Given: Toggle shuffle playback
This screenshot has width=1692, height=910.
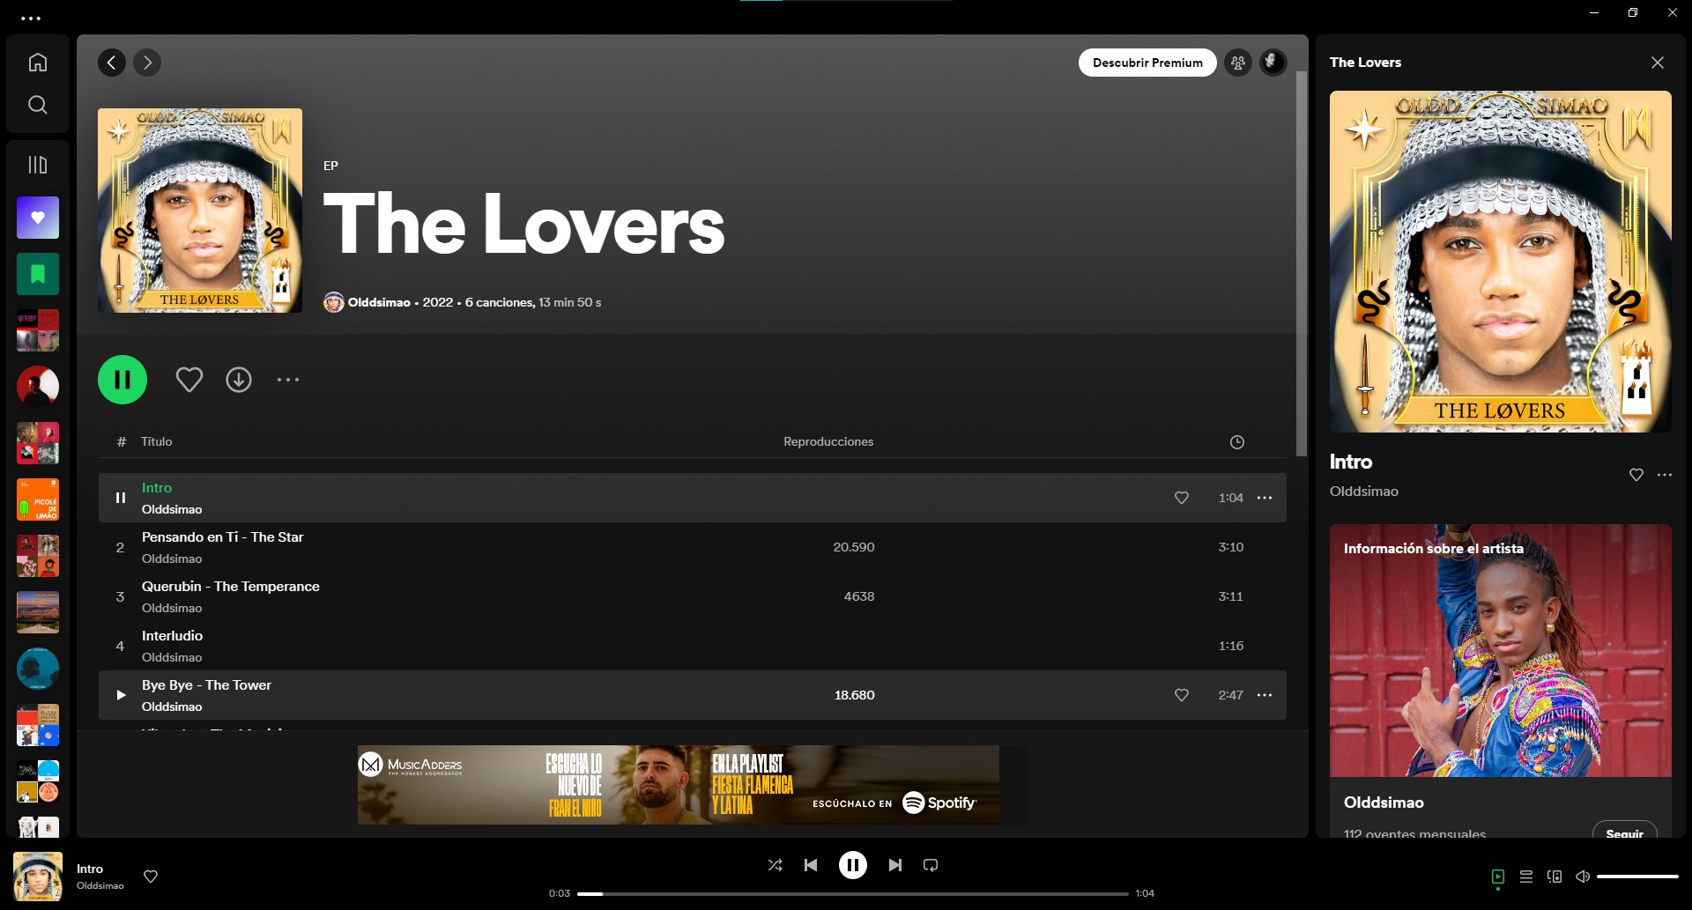Looking at the screenshot, I should pos(775,865).
